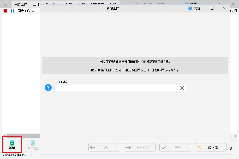Screen dimensions: 239x159
Task: Open the 同步工作 menu
Action: point(21,4)
